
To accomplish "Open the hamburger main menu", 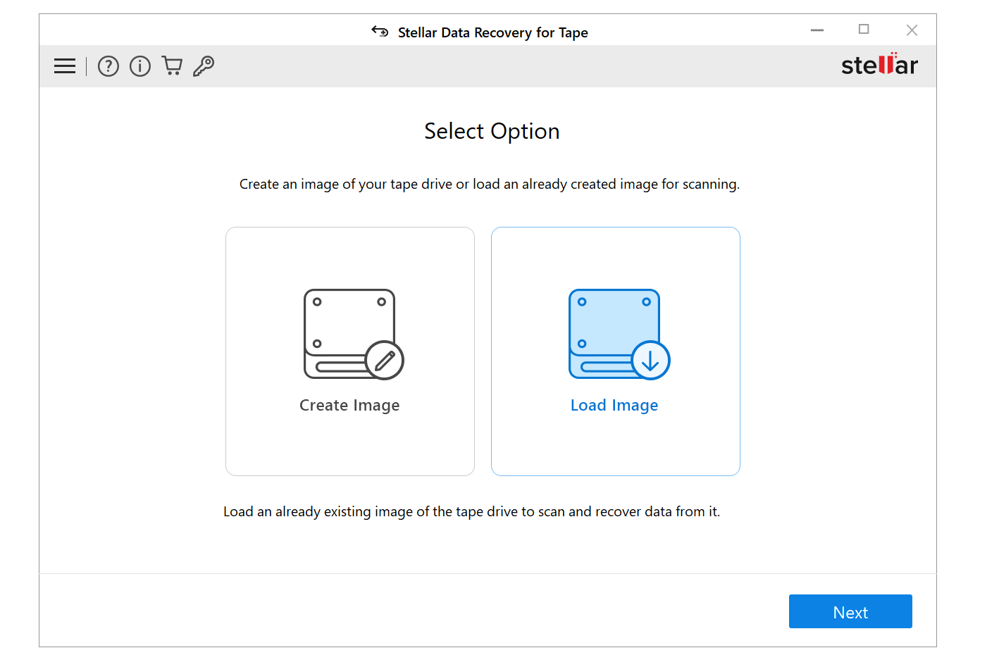I will [65, 66].
